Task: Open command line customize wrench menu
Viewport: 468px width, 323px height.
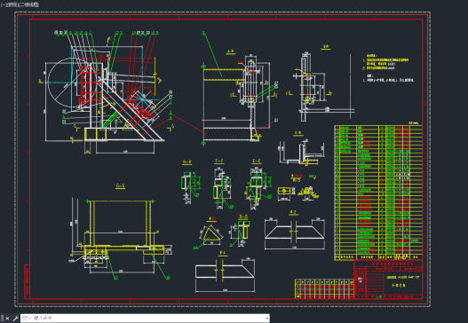Action: 15,319
